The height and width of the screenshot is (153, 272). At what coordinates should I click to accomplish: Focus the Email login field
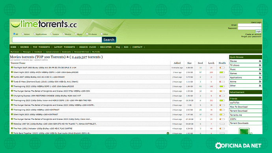(x=250, y=25)
